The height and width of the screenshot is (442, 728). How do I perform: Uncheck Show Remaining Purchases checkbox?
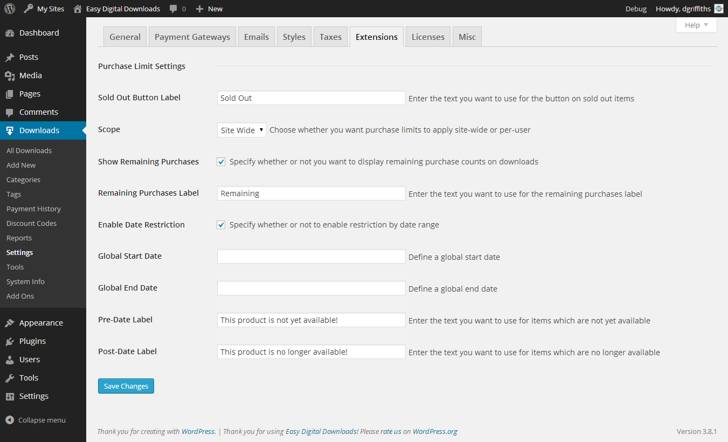click(221, 162)
